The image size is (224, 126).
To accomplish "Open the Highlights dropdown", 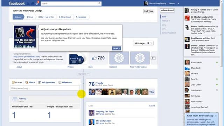I will point(83,74).
